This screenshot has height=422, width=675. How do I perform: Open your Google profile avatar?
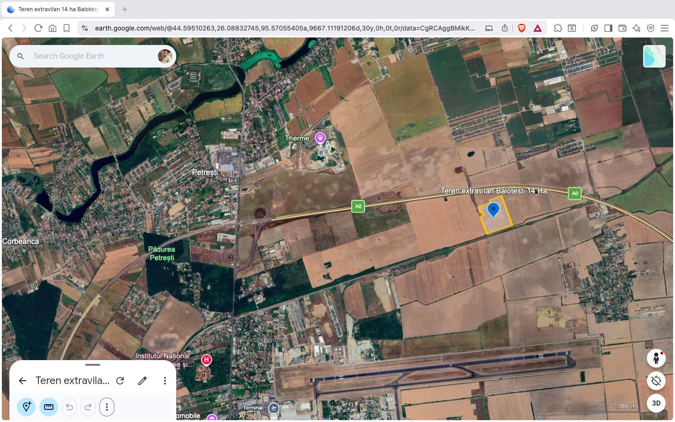point(165,56)
